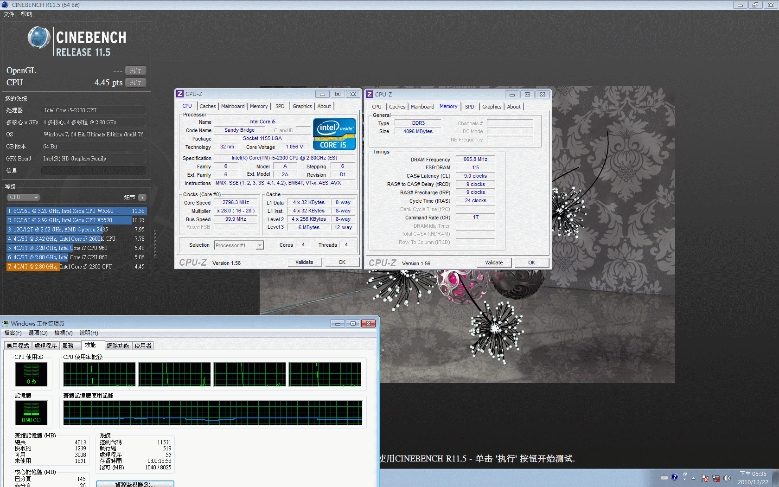Click the Intel Core i5 inside logo
This screenshot has height=487, width=779.
tap(334, 134)
